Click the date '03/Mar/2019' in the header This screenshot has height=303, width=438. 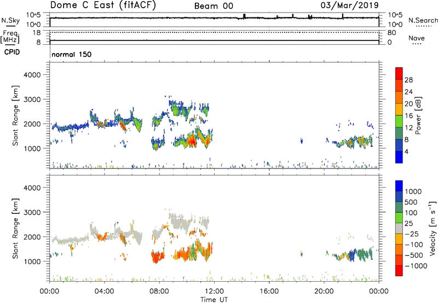point(349,5)
